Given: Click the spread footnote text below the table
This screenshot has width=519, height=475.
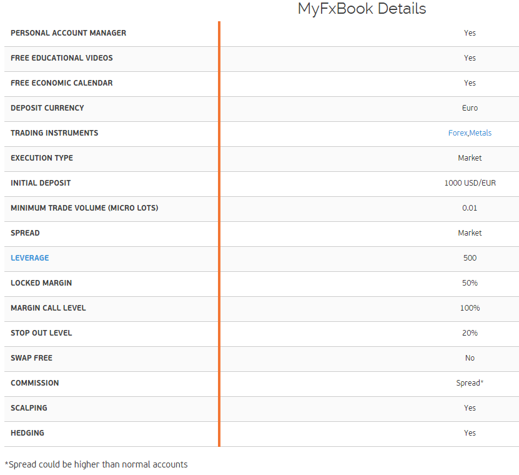Looking at the screenshot, I should [96, 464].
